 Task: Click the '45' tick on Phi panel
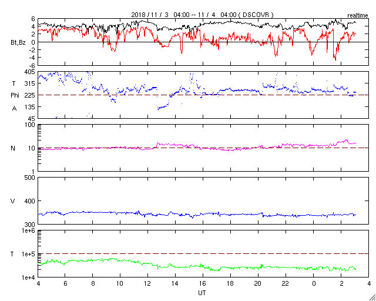click(x=32, y=119)
